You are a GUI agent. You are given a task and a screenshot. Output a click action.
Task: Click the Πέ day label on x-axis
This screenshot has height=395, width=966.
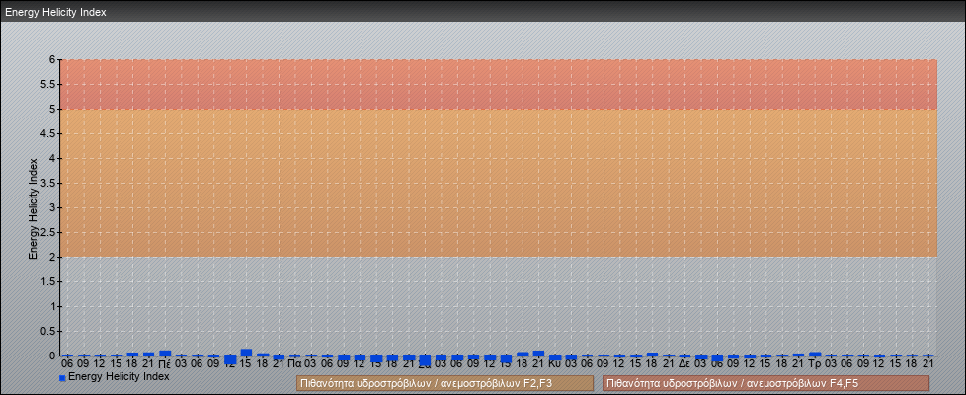(165, 364)
